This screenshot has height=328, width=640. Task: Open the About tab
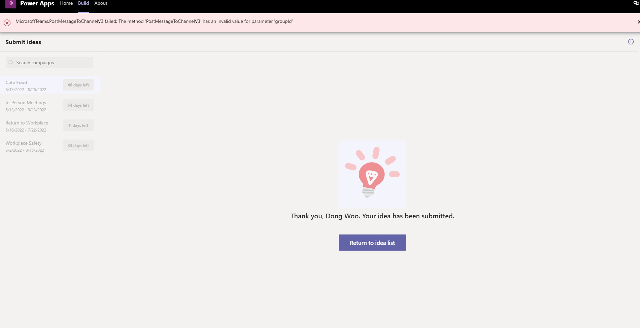coord(101,3)
